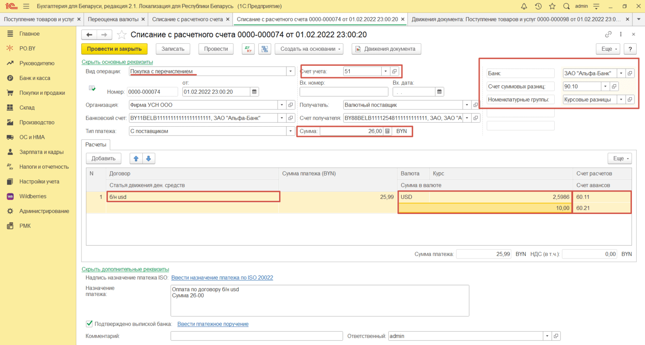Open calculator in Сумма field
This screenshot has height=345, width=645.
click(x=387, y=131)
